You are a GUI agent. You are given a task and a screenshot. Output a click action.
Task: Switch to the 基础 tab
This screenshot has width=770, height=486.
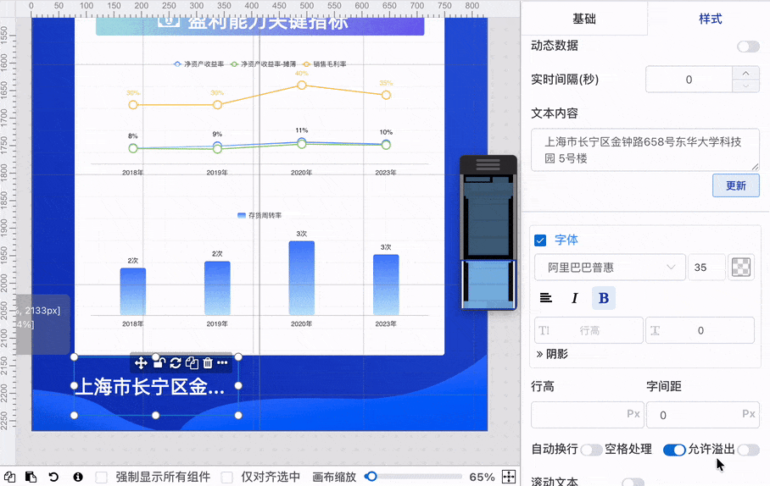584,19
